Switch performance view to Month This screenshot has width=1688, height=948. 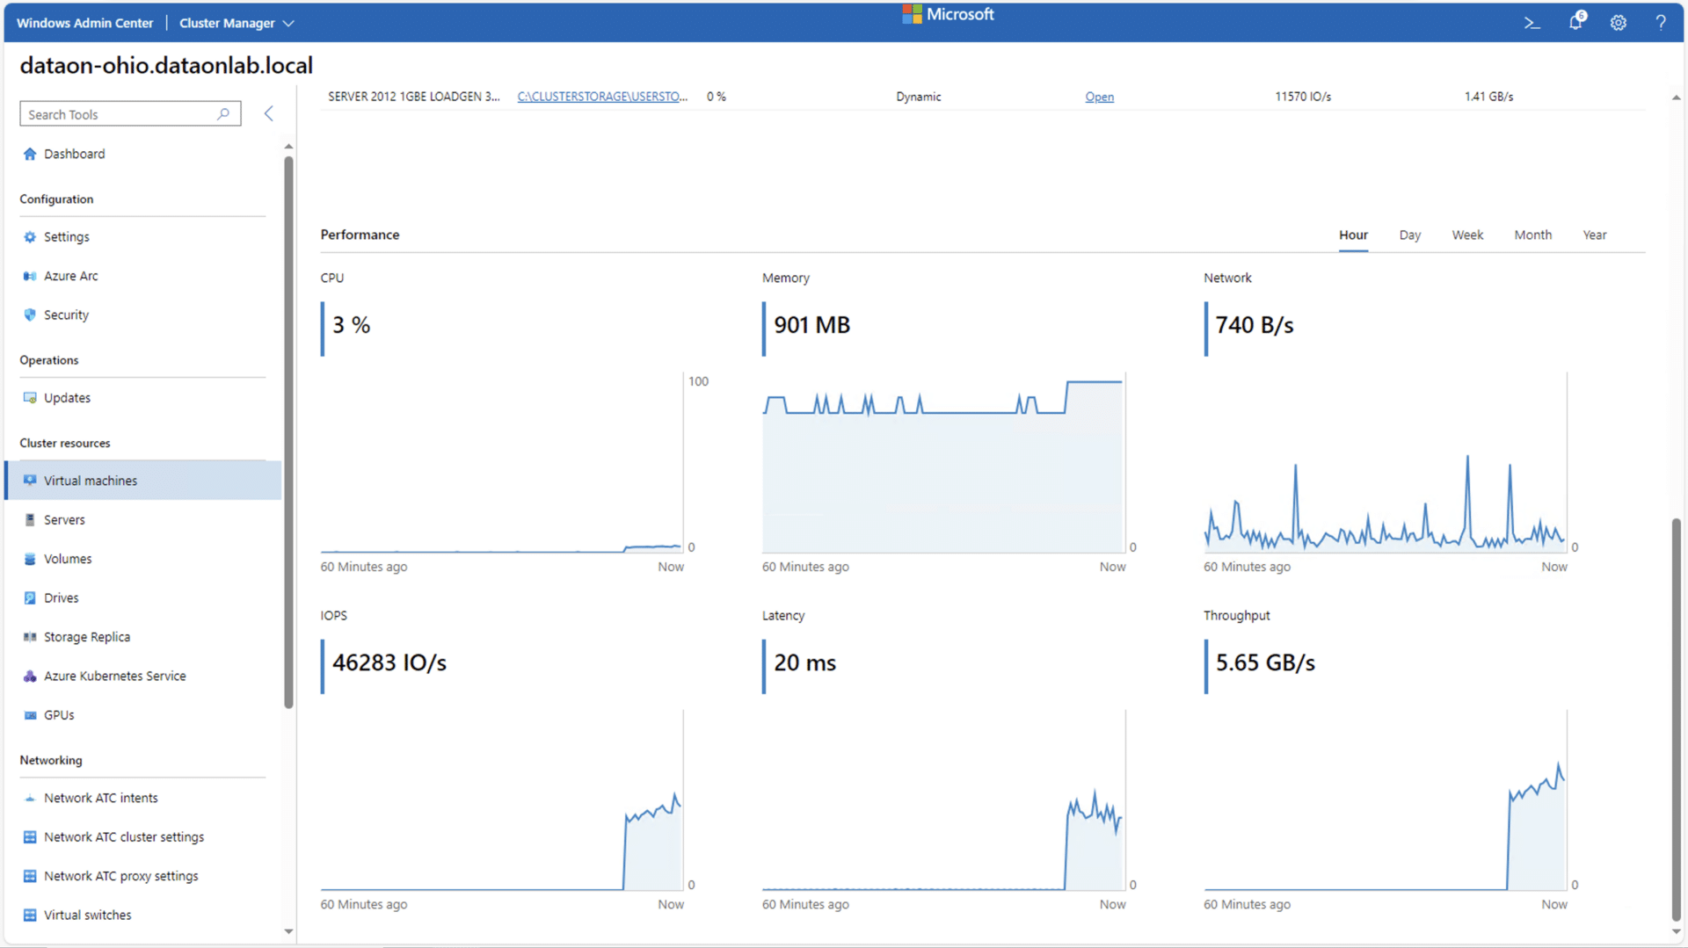coord(1532,235)
